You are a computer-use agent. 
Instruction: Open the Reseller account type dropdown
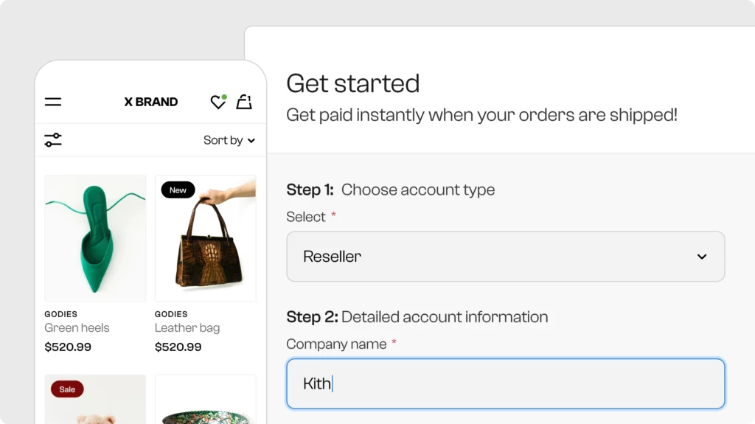pyautogui.click(x=506, y=257)
